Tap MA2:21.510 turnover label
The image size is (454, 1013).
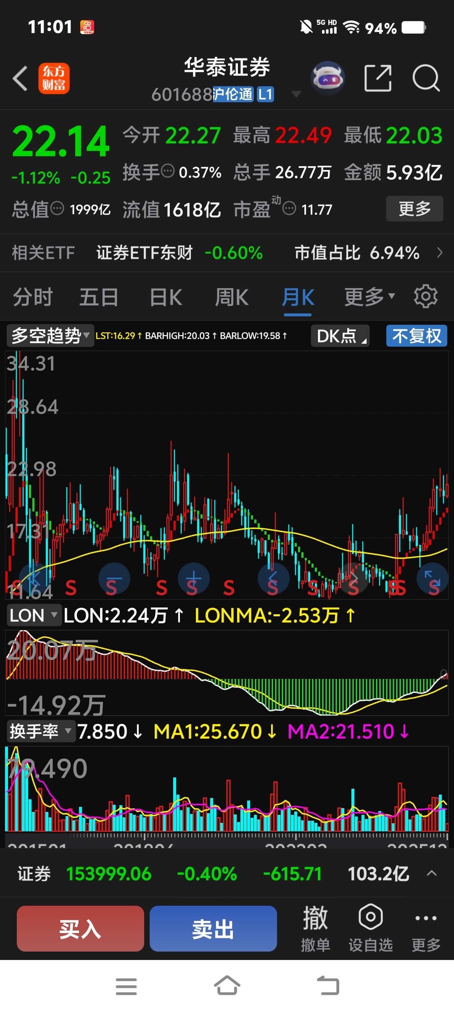[348, 732]
